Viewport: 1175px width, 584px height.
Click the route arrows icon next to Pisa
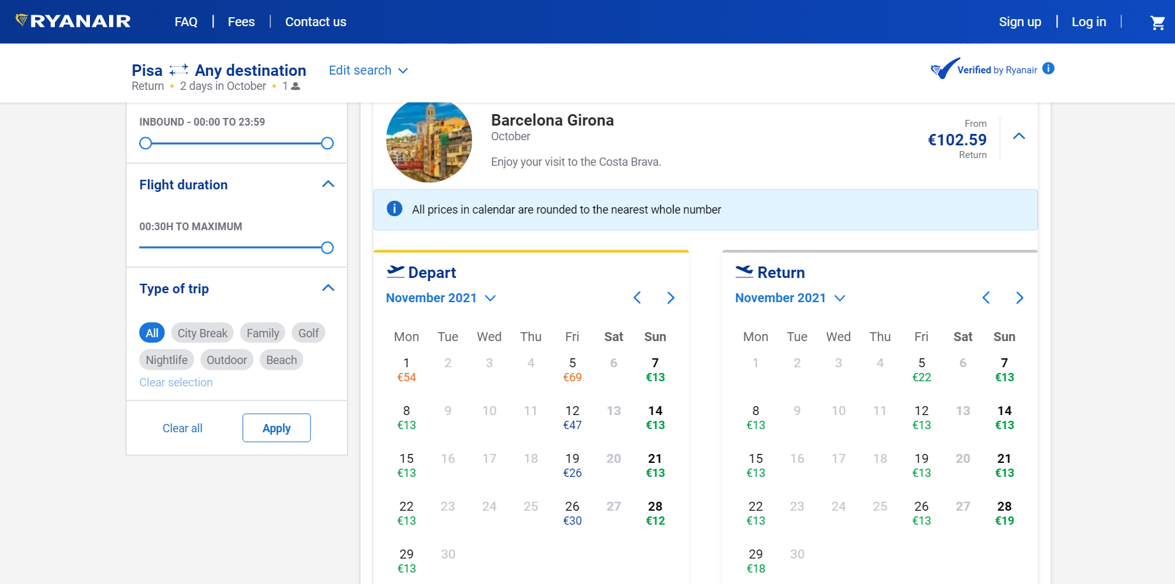[x=179, y=69]
